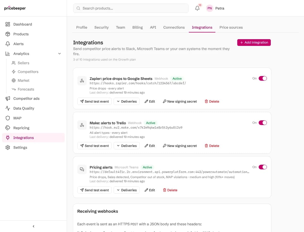The image size is (304, 232).
Task: Click the Petra user name
Action: 220,8
